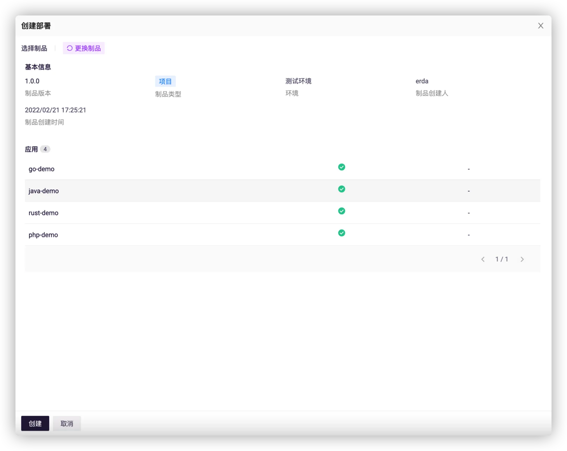This screenshot has height=451, width=567.
Task: Go to previous page of applications
Action: [x=483, y=259]
